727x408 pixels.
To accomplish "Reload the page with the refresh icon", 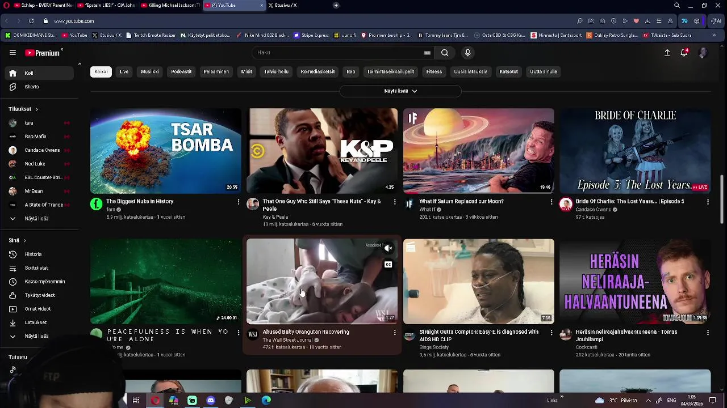I will pyautogui.click(x=31, y=21).
